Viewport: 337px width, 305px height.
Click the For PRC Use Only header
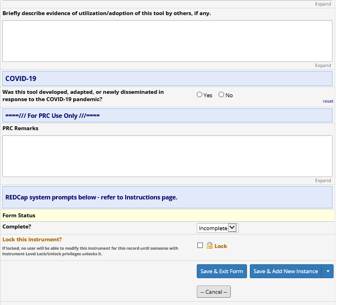pos(167,116)
